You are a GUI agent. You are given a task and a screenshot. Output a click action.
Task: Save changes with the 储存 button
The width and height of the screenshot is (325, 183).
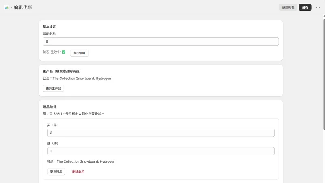(x=305, y=7)
